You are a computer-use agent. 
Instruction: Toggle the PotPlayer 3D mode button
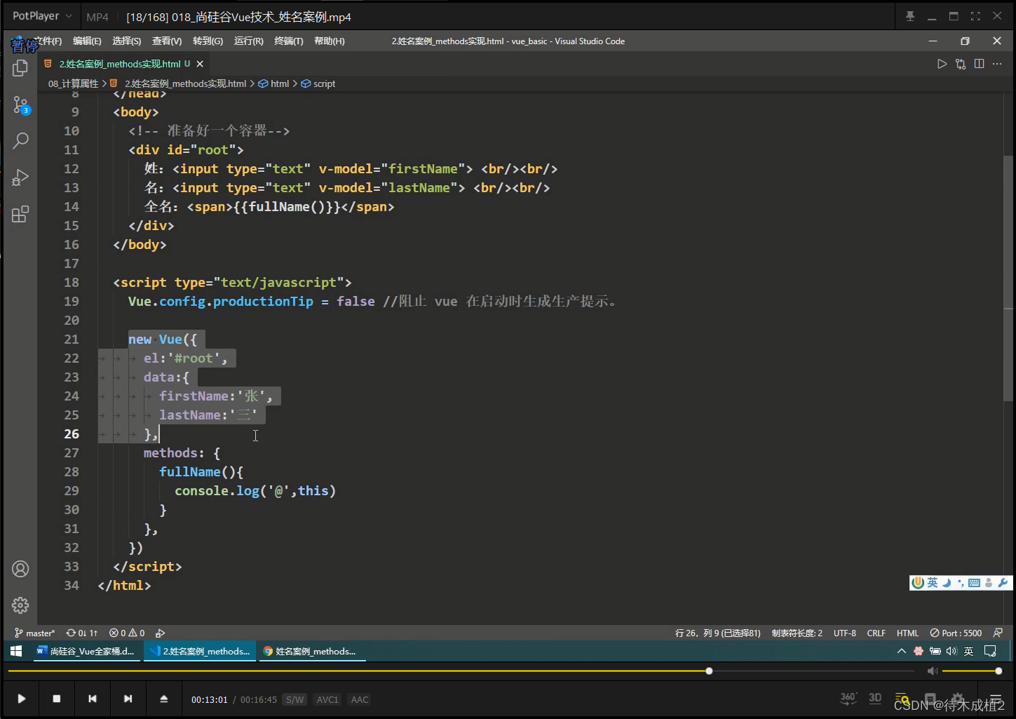point(875,698)
